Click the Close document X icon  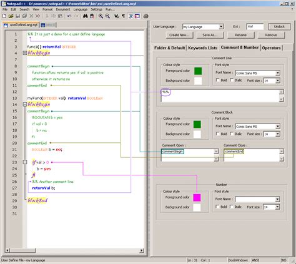[x=31, y=16]
